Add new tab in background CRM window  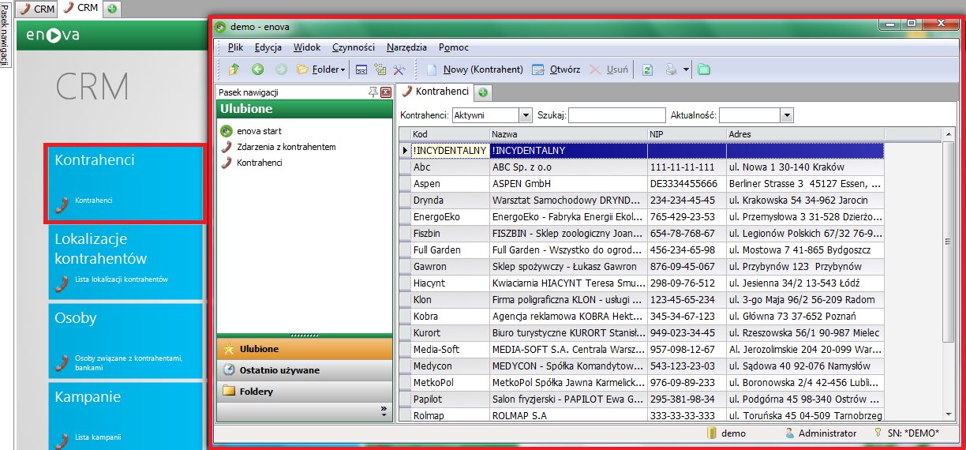(113, 9)
